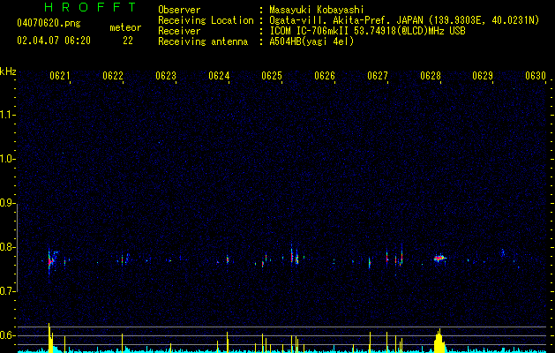Image resolution: width=555 pixels, height=353 pixels.
Task: Click the meteor count value 22
Action: pos(128,41)
